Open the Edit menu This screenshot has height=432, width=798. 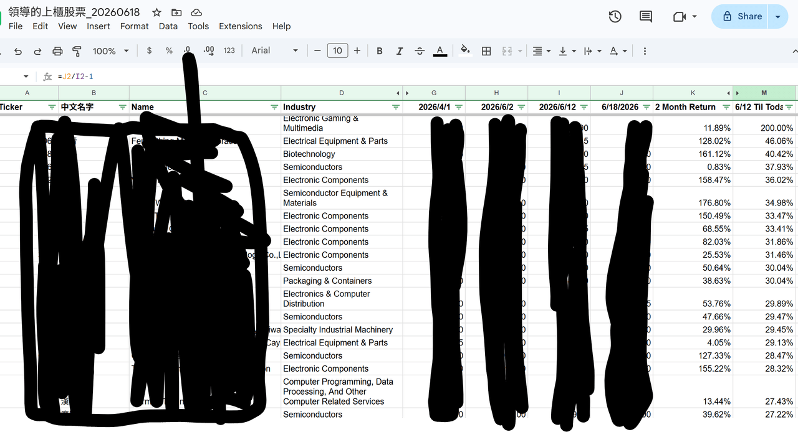[x=40, y=26]
